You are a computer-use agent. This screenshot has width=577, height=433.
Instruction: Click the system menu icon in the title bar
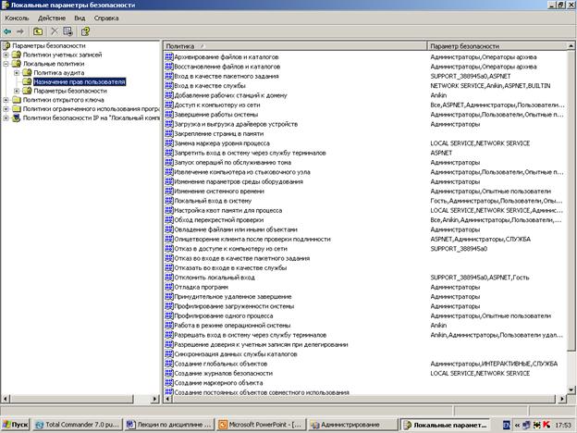tap(6, 5)
